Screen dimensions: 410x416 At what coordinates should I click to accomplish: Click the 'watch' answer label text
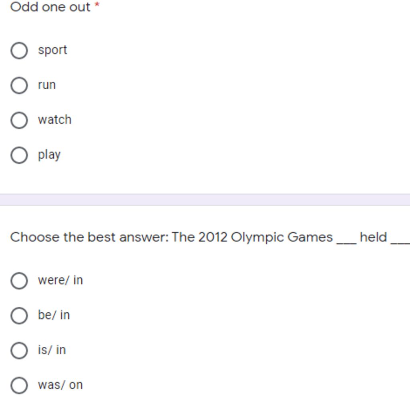pyautogui.click(x=55, y=120)
